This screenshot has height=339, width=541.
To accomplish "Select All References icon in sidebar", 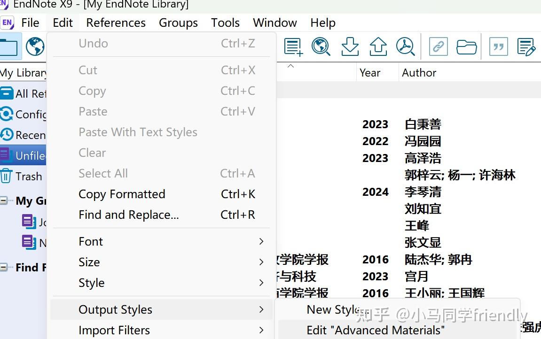I will pyautogui.click(x=7, y=93).
